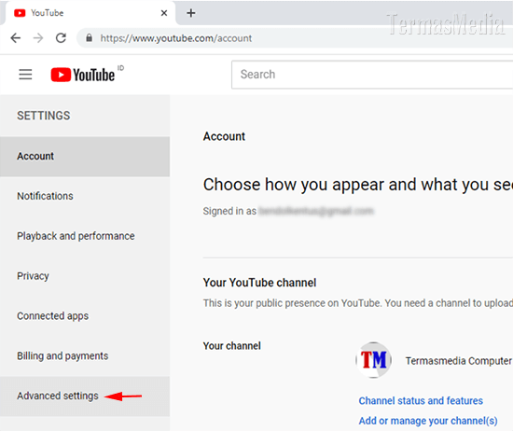Click the browser back arrow
Viewport: 513px width, 431px height.
click(x=15, y=38)
